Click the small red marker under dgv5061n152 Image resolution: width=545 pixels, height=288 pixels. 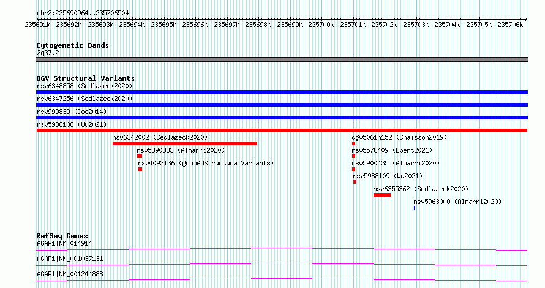[x=353, y=143]
